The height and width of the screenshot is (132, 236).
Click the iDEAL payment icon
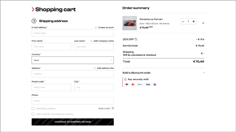point(155,85)
